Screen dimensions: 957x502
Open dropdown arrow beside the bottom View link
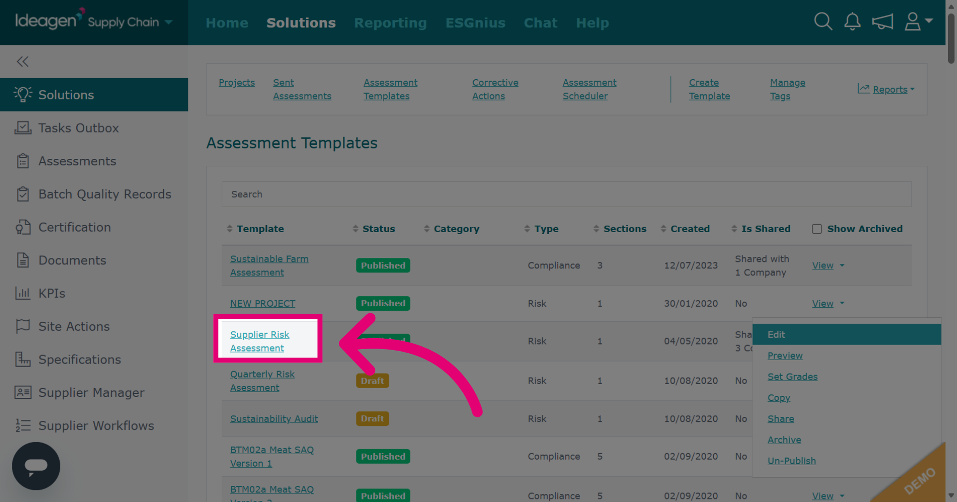click(x=842, y=496)
